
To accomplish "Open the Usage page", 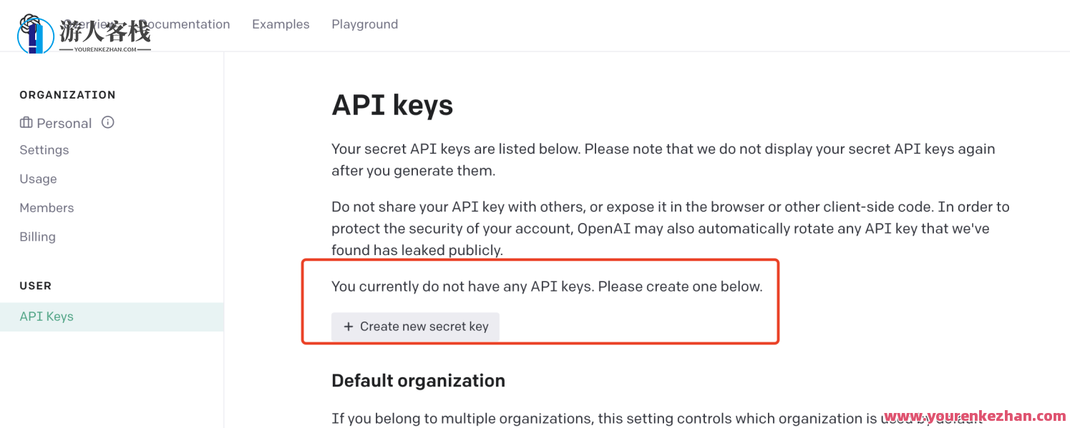I will pos(38,179).
